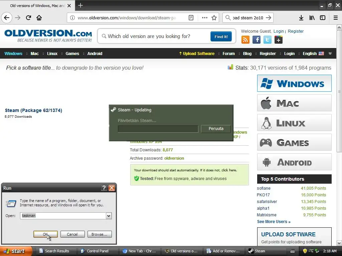The height and width of the screenshot is (256, 342).
Task: Open contributor sofiane profile
Action: 264,188
